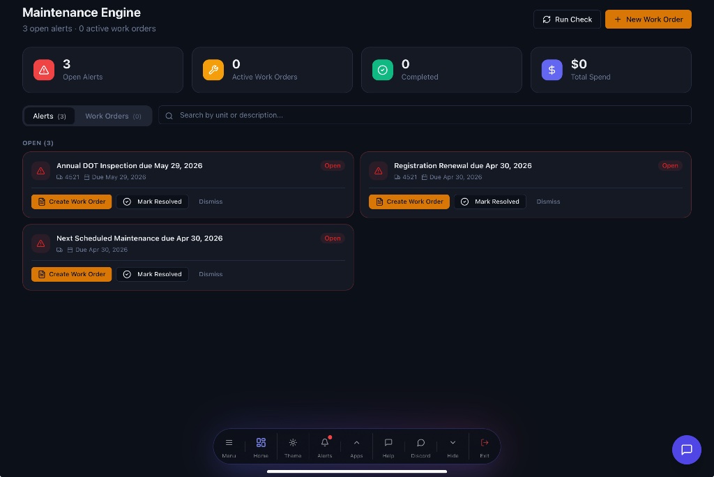The width and height of the screenshot is (714, 477).
Task: Mark Annual DOT Inspection alert resolved
Action: [152, 202]
